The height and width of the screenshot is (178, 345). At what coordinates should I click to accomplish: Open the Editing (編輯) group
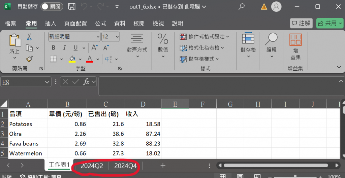tap(271, 45)
